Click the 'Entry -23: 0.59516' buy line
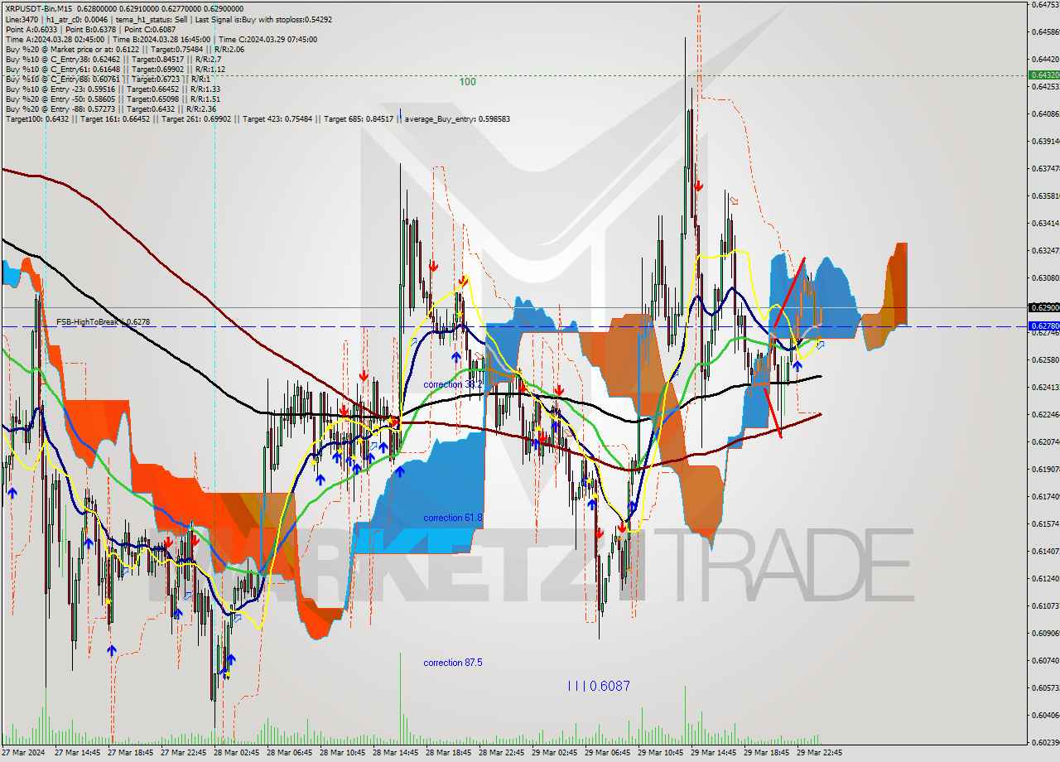This screenshot has height=762, width=1060. [x=113, y=89]
